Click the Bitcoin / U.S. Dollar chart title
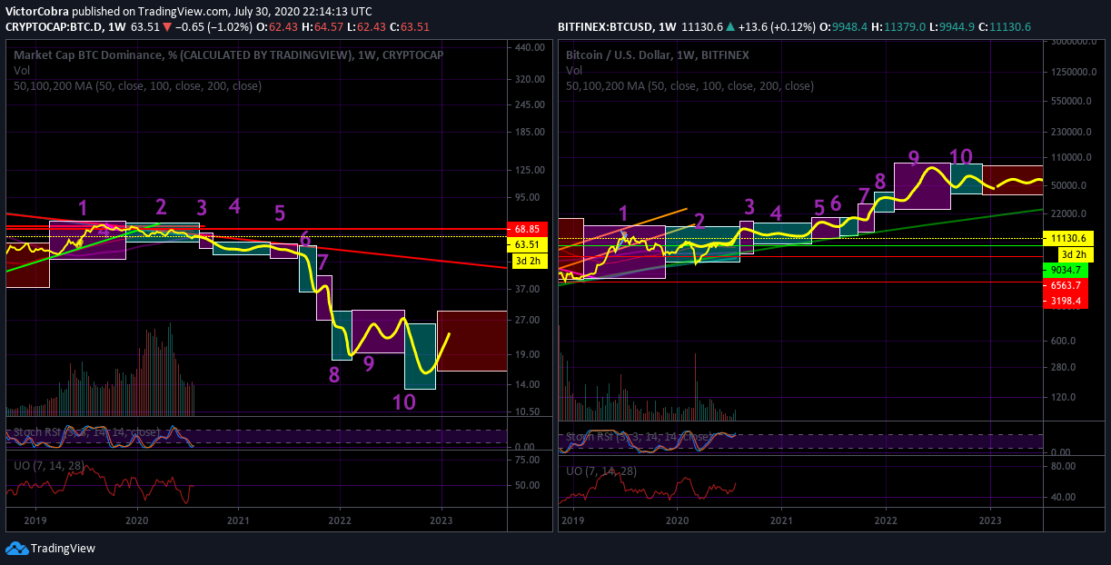 point(658,55)
